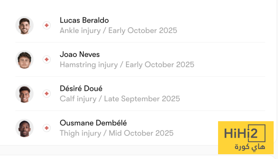This screenshot has height=159, width=278.
Task: Select the 'Thigh injury / Mid October 2025' text
Action: coord(116,133)
